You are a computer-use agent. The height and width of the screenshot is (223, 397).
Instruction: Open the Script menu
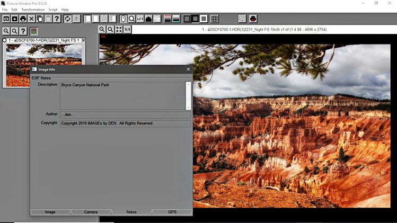[53, 10]
